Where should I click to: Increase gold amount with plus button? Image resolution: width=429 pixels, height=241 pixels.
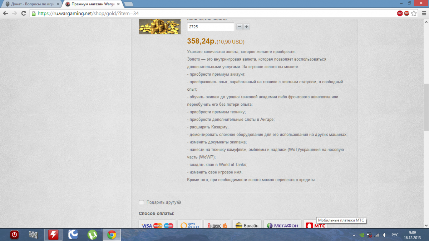pos(247,27)
